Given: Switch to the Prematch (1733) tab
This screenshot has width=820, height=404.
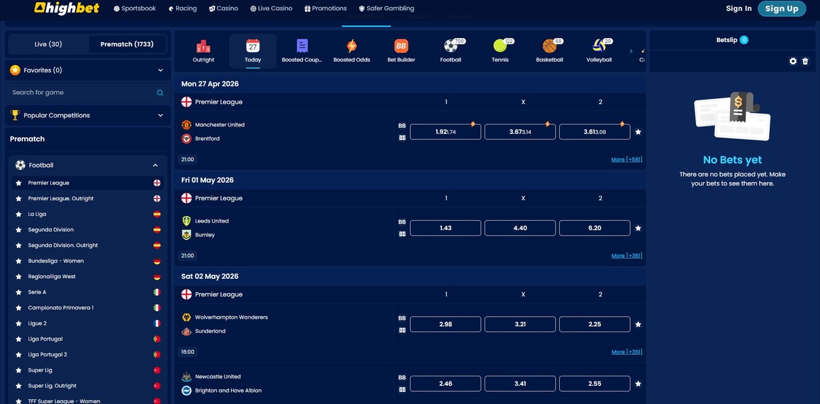Looking at the screenshot, I should 127,44.
